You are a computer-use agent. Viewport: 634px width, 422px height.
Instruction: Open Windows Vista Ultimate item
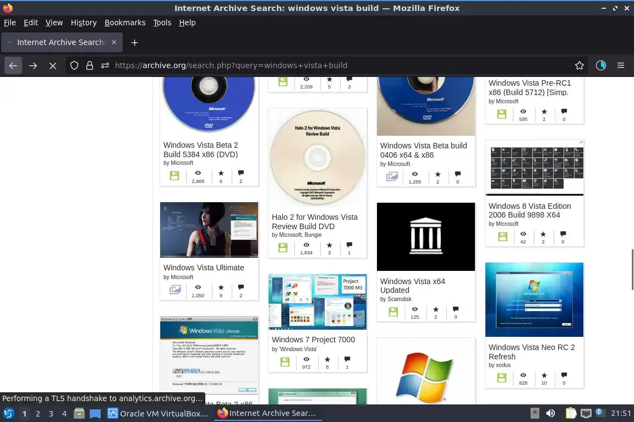(x=204, y=268)
